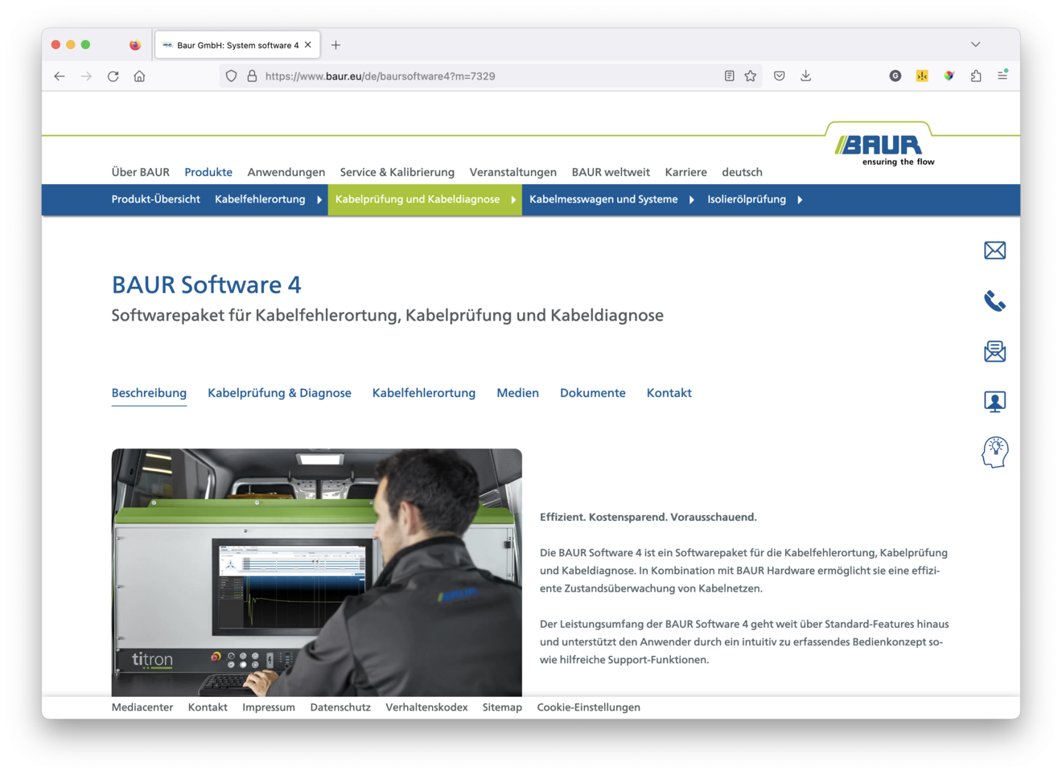Open a new tab with plus icon
The width and height of the screenshot is (1062, 774).
[x=335, y=45]
